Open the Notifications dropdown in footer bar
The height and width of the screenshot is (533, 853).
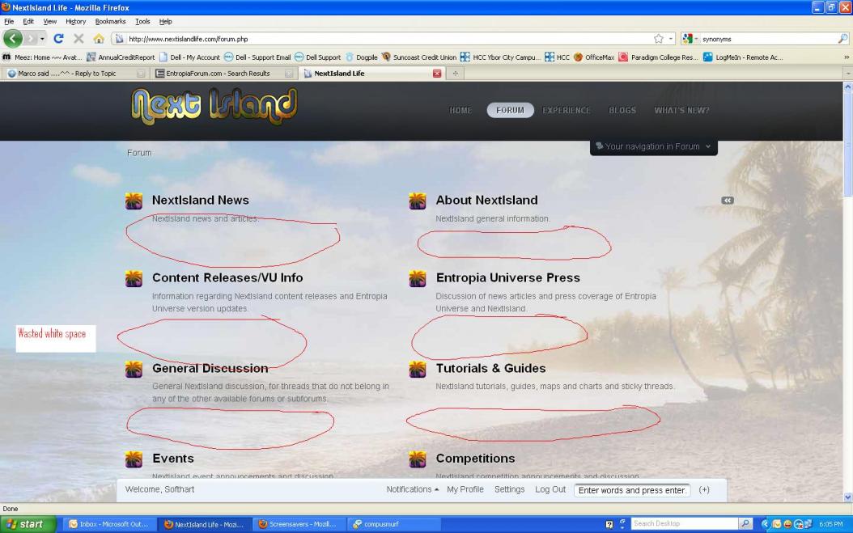coord(412,489)
